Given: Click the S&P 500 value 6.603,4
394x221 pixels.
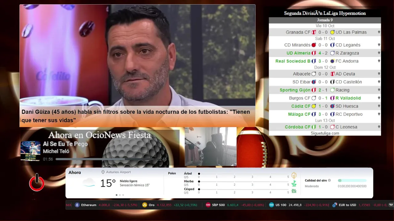Looking at the screenshot, I should click(x=233, y=205).
